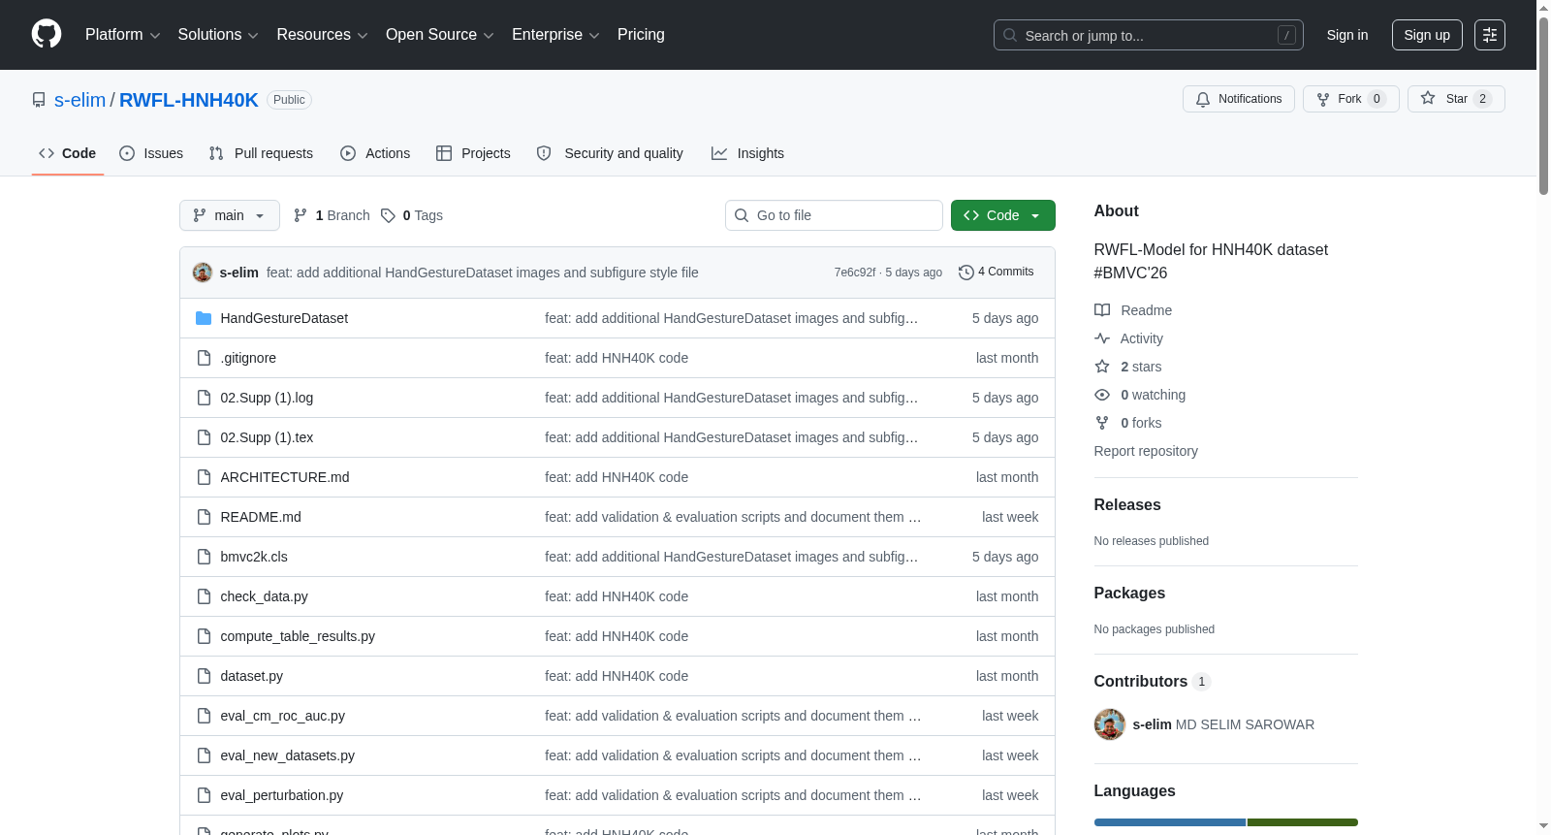Click the file icon next to check_data.py

(204, 596)
